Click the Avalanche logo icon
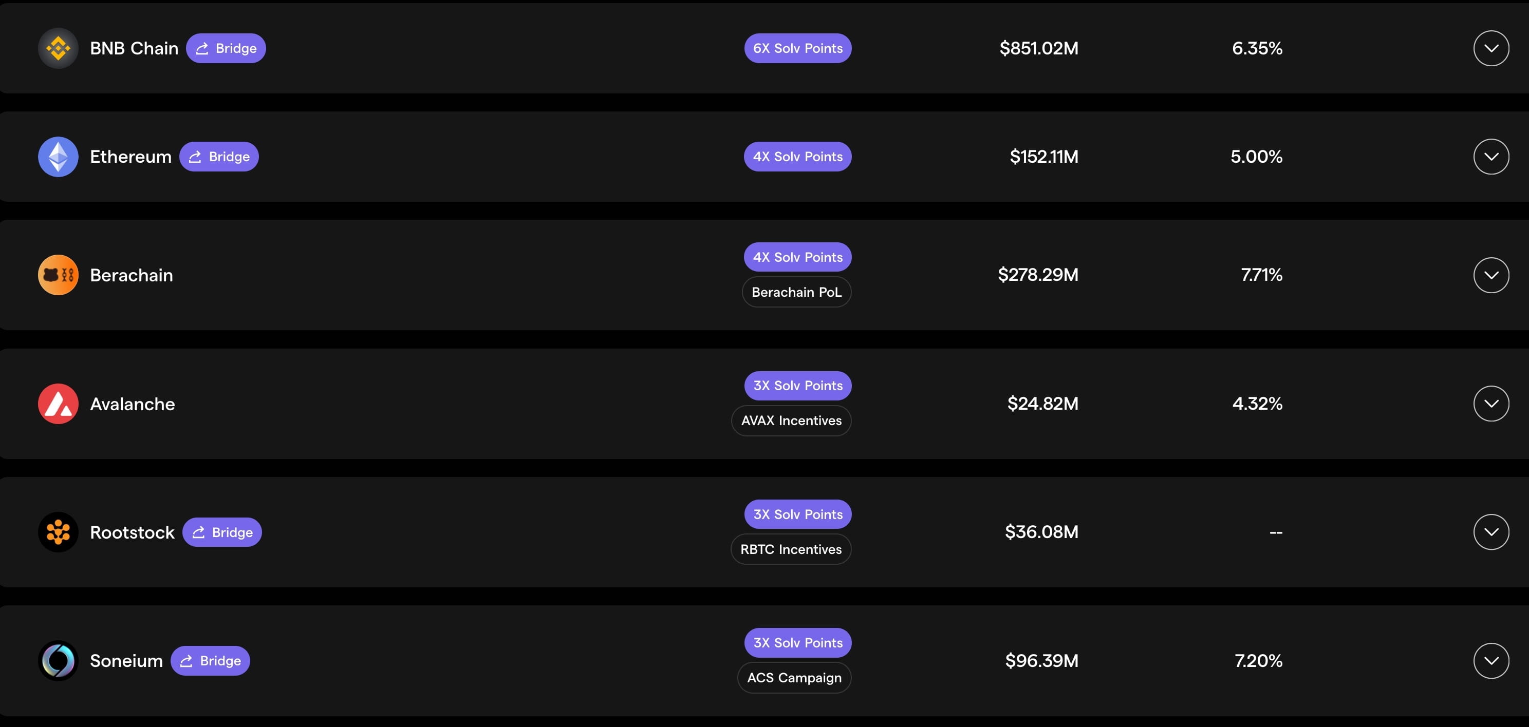 pos(58,404)
